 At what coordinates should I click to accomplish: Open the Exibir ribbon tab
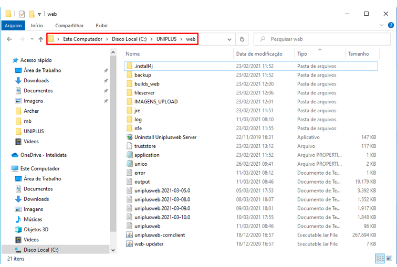tap(101, 25)
